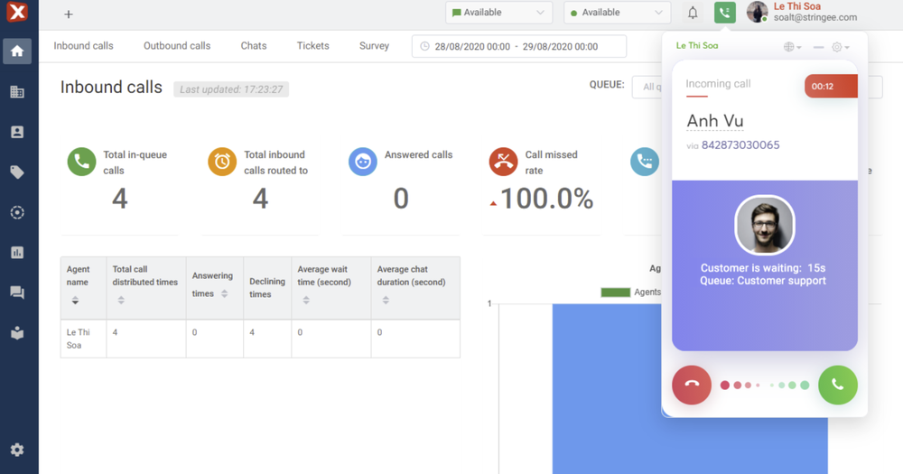Switch to Tickets tab

(312, 45)
